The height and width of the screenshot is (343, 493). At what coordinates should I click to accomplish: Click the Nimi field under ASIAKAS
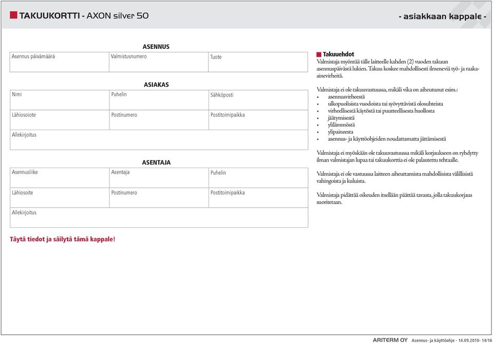[60, 100]
